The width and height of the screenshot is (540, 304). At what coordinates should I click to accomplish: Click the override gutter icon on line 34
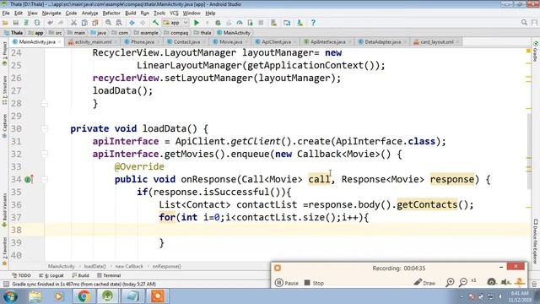tap(29, 179)
